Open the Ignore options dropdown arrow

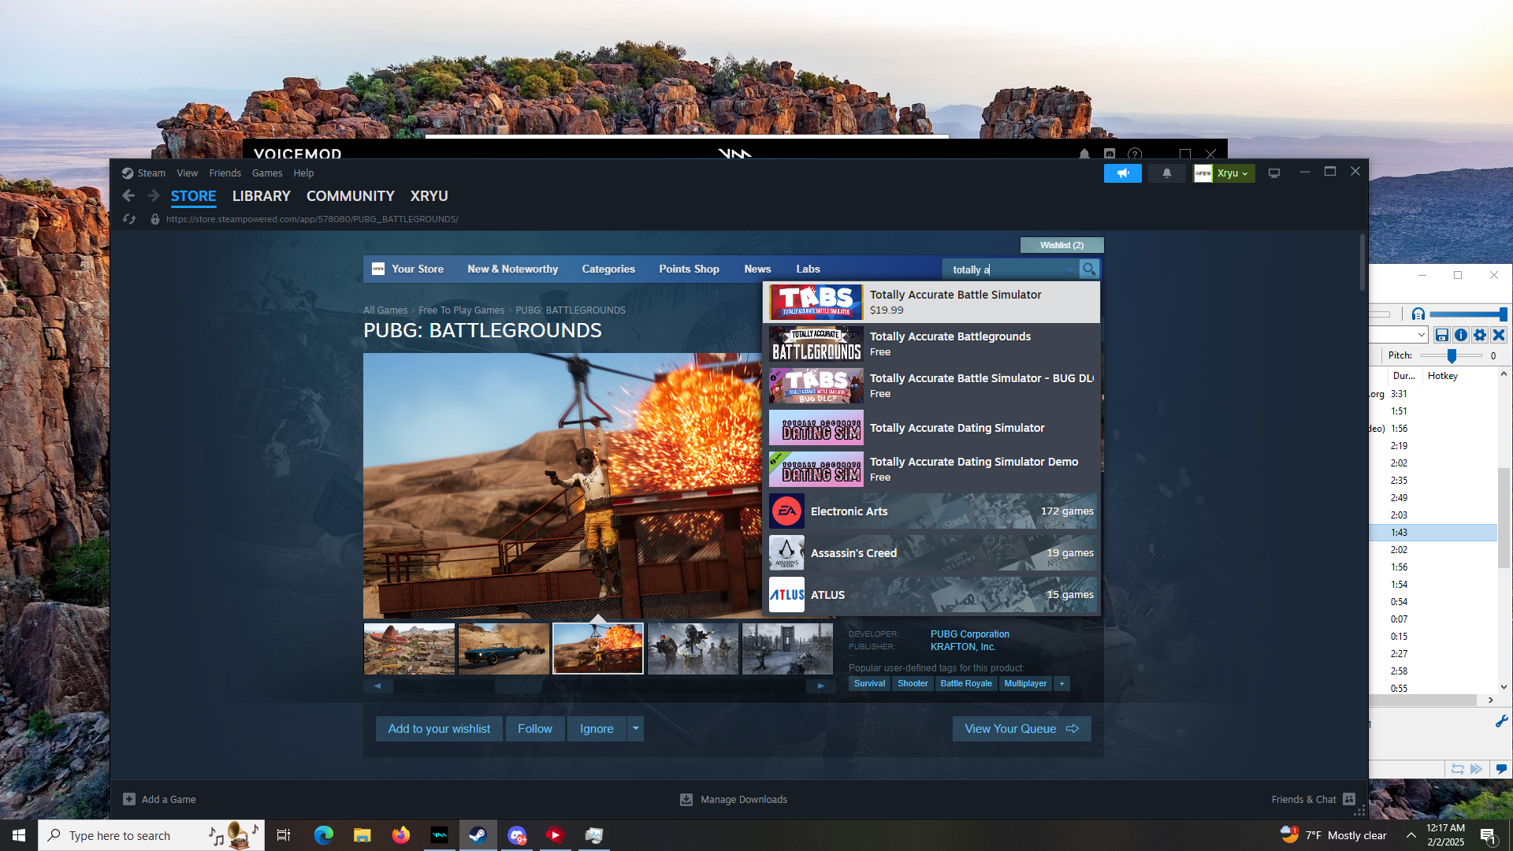click(x=635, y=729)
